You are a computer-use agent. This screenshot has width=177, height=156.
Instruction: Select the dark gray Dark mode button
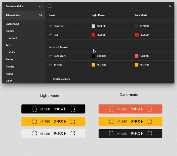pos(130,134)
